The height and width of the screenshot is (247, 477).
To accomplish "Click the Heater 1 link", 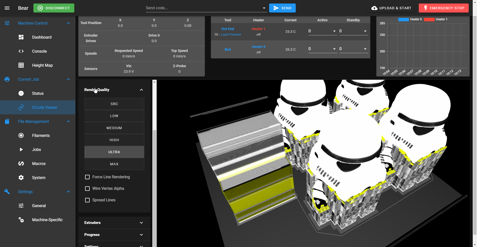I will (258, 29).
